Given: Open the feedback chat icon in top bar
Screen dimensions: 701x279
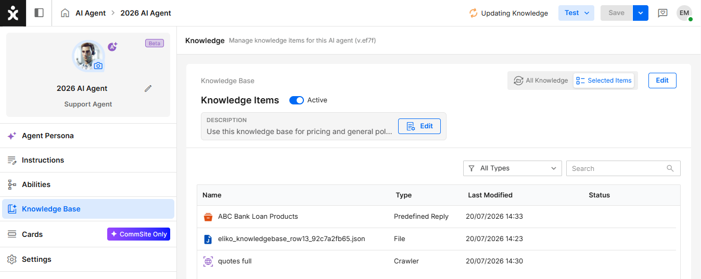Looking at the screenshot, I should pos(662,13).
